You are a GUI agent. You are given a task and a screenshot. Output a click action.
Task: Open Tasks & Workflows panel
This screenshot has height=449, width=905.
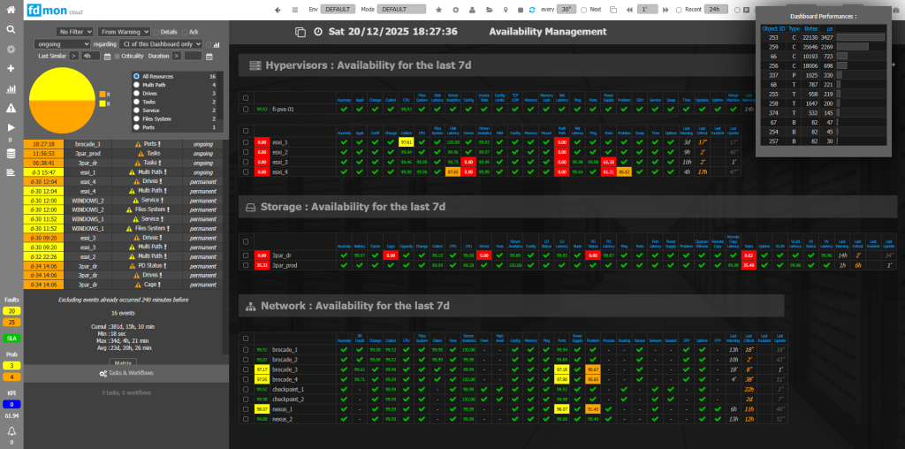(x=125, y=373)
